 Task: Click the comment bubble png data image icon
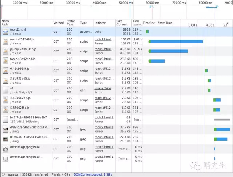[5, 159]
